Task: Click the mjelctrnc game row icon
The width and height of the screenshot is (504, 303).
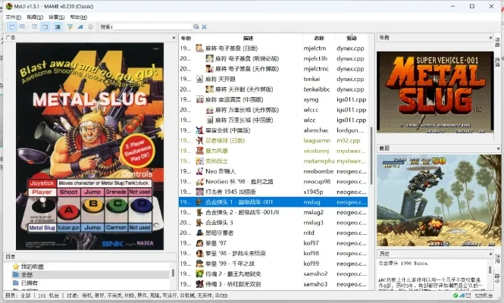Action: click(210, 69)
